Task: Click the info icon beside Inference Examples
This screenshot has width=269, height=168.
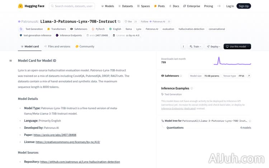Action: pyautogui.click(x=192, y=88)
